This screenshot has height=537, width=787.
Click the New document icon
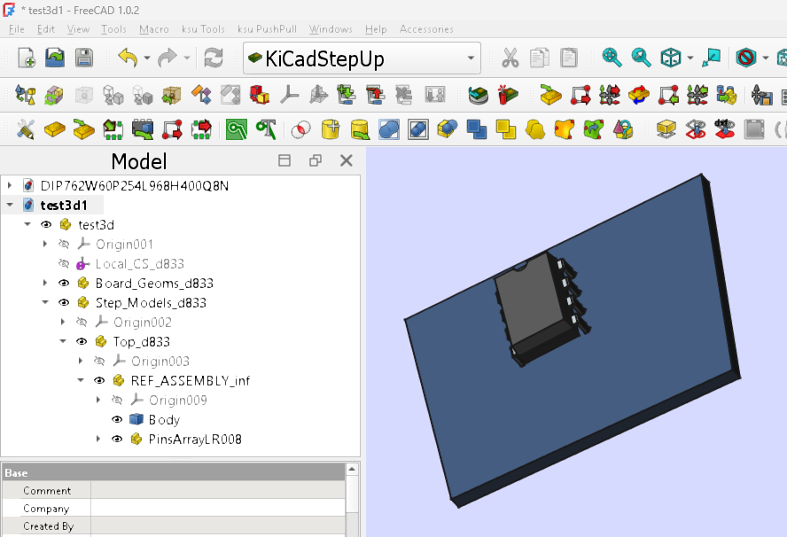click(x=27, y=58)
